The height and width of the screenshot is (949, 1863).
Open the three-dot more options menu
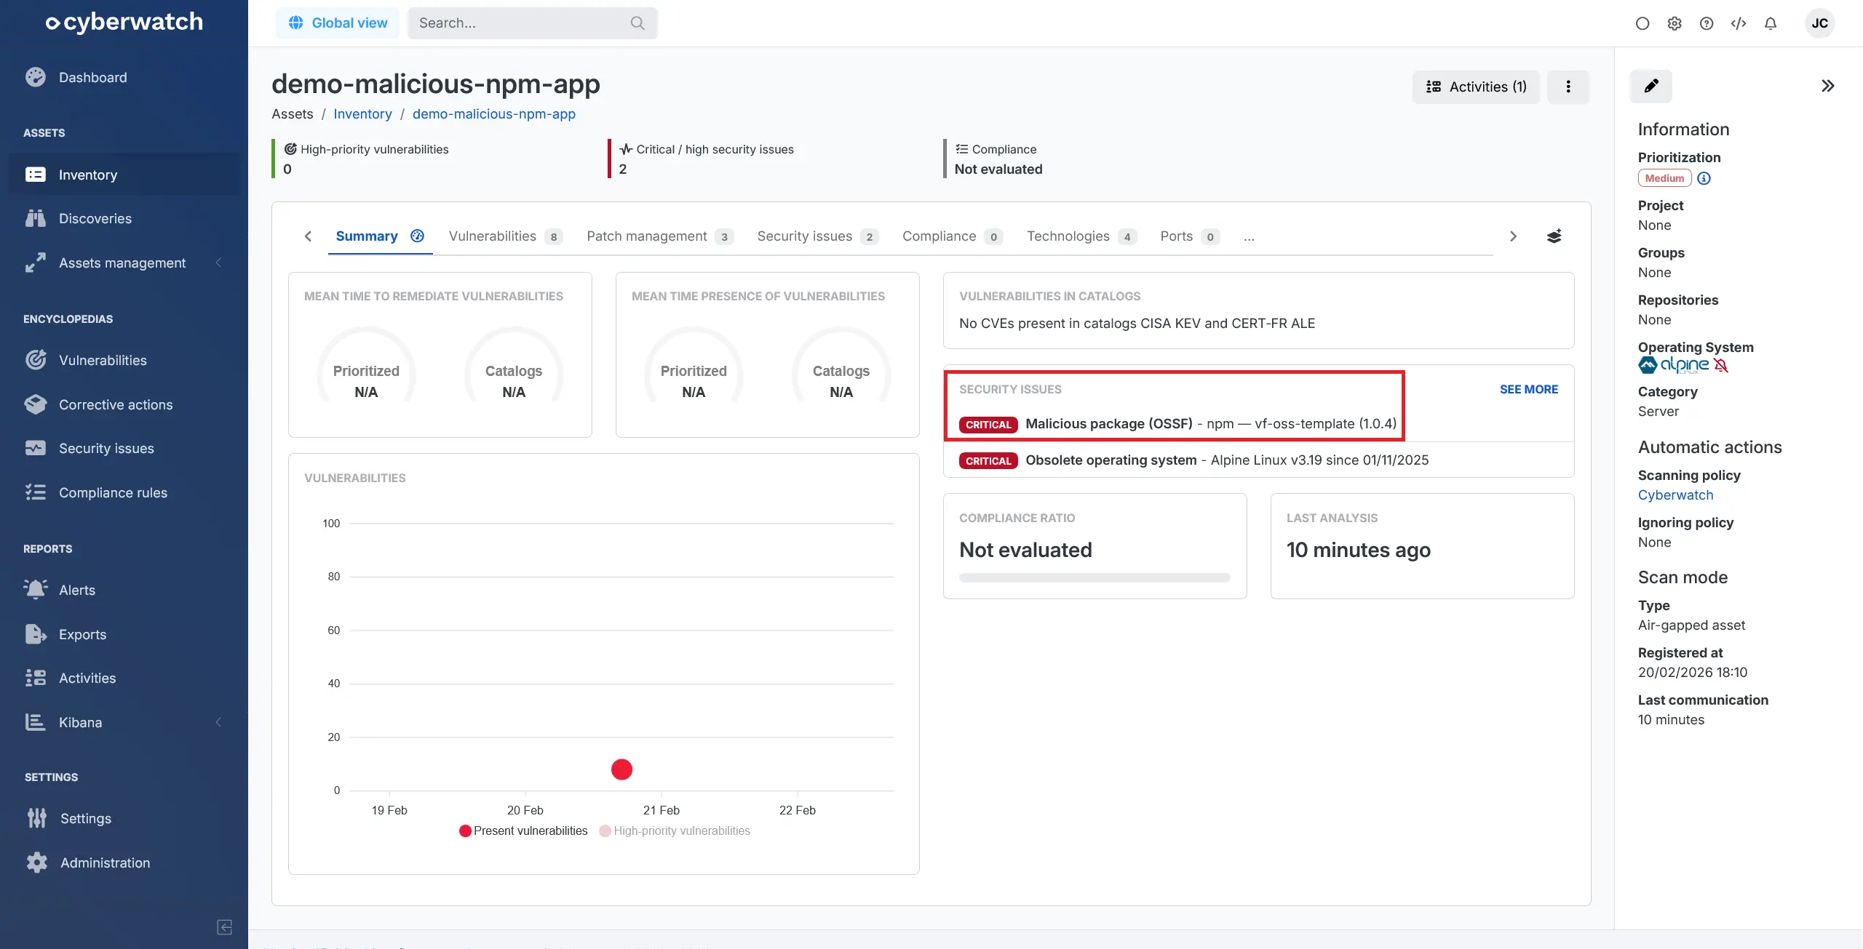coord(1568,87)
